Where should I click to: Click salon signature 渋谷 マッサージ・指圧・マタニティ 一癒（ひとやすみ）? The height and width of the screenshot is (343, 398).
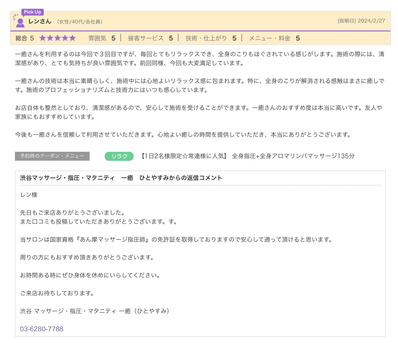coord(95,311)
